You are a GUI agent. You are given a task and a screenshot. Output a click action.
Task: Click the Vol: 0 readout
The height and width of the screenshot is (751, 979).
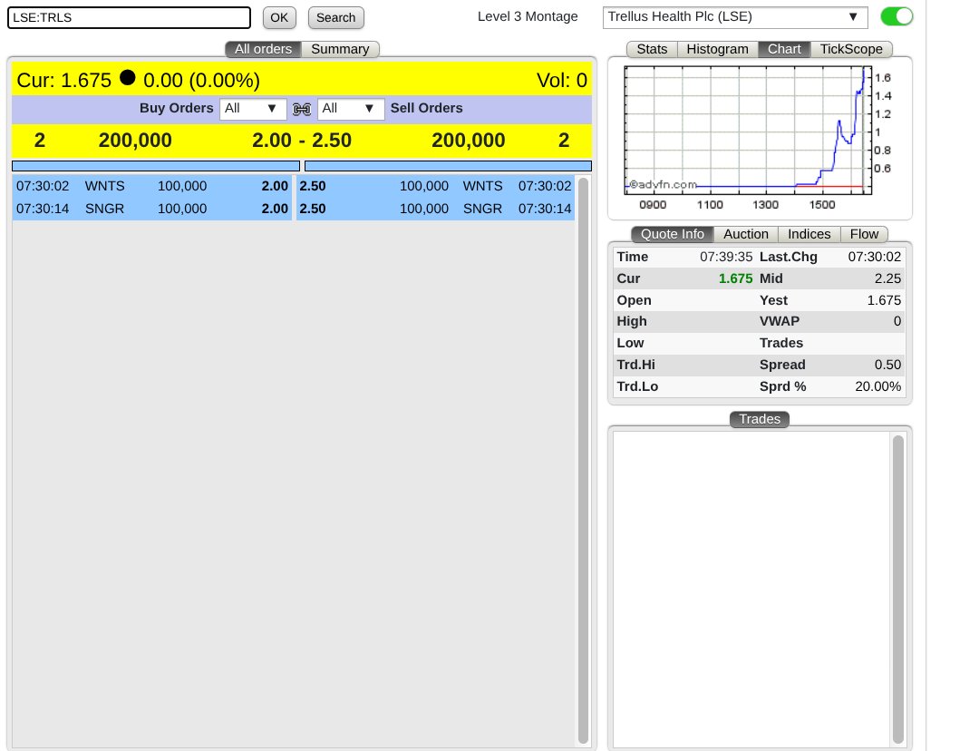(562, 80)
